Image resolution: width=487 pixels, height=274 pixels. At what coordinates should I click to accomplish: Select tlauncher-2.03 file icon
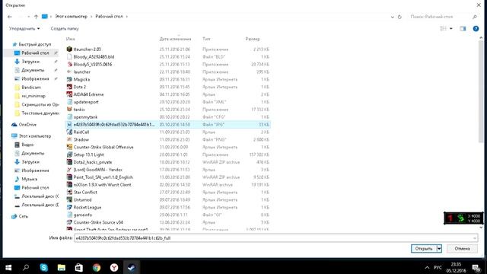coord(69,49)
